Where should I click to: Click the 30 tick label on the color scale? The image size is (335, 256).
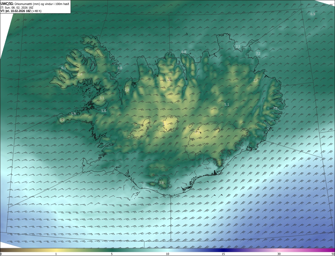click(x=279, y=254)
